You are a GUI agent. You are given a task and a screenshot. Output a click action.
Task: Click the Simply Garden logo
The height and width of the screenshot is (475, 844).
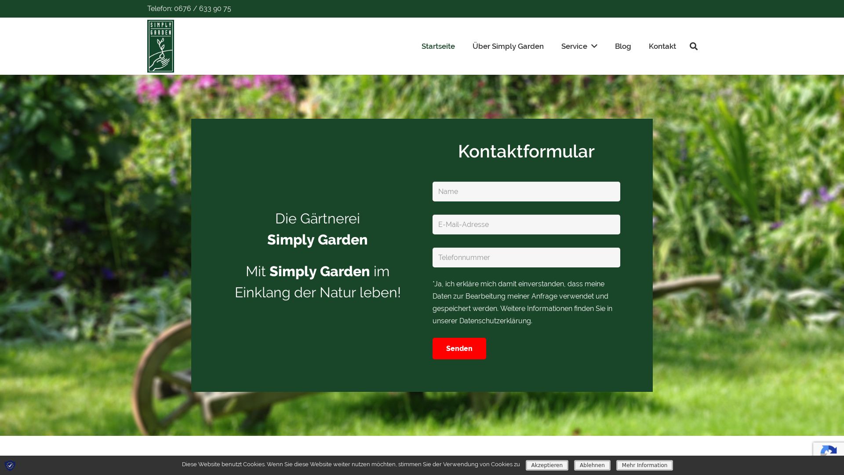tap(160, 46)
